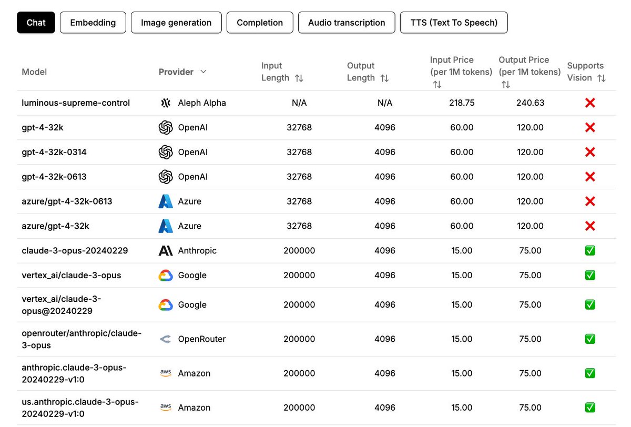Click green check in openrouter/anthropic/claude-3-opus row

pyautogui.click(x=590, y=339)
